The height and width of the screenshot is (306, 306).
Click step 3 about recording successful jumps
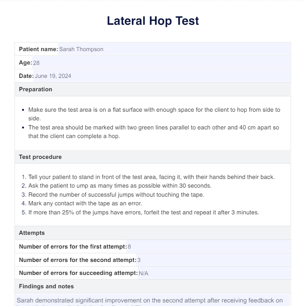coord(116,195)
